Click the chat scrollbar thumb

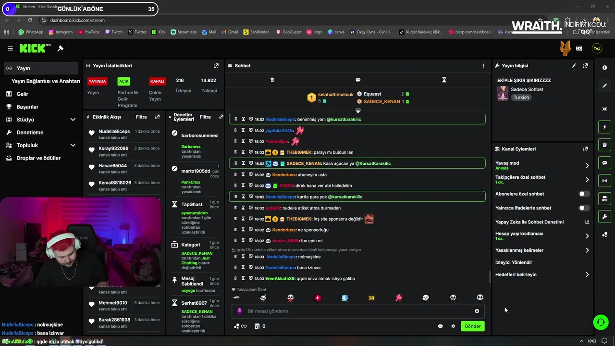tap(490, 277)
